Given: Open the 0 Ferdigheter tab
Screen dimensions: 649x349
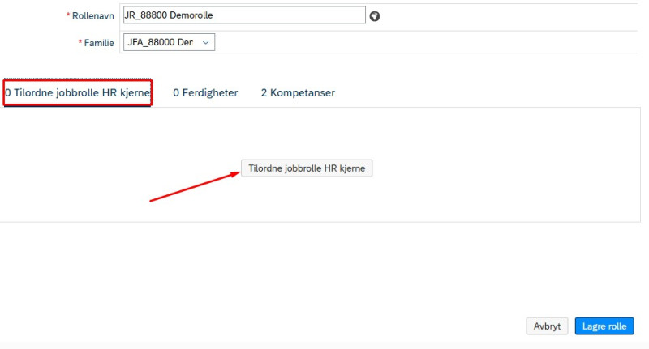Looking at the screenshot, I should tap(205, 92).
